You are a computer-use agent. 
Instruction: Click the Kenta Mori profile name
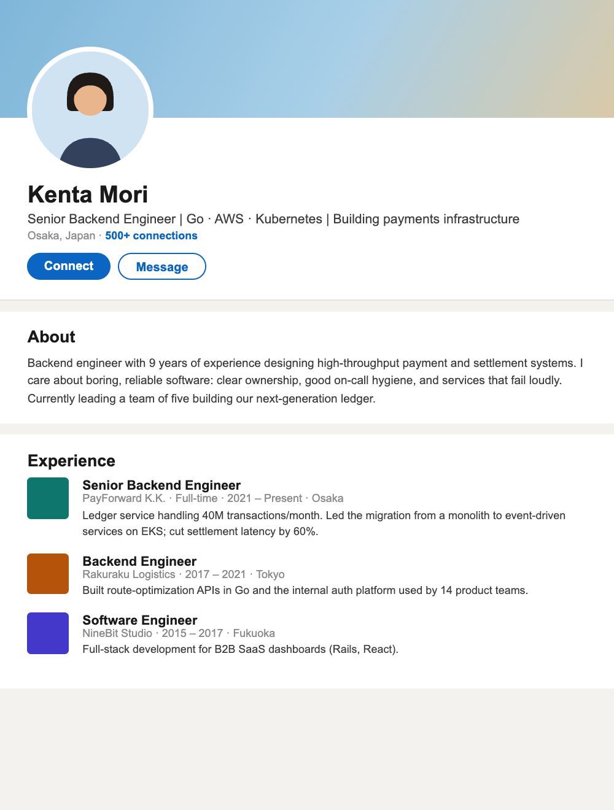point(88,195)
